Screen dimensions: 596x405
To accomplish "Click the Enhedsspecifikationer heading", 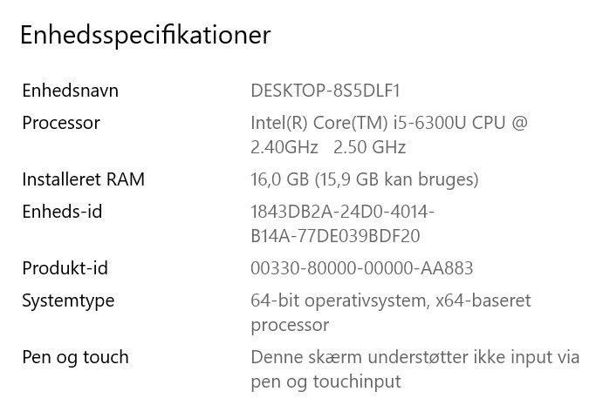I will tap(146, 35).
